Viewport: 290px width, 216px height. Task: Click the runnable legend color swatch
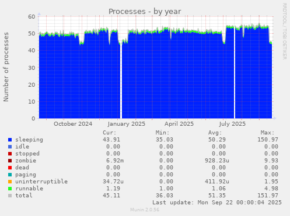[10, 189]
